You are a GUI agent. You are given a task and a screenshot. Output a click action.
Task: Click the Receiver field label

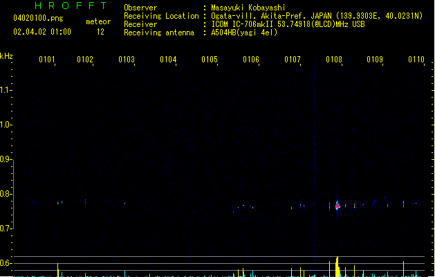(140, 24)
